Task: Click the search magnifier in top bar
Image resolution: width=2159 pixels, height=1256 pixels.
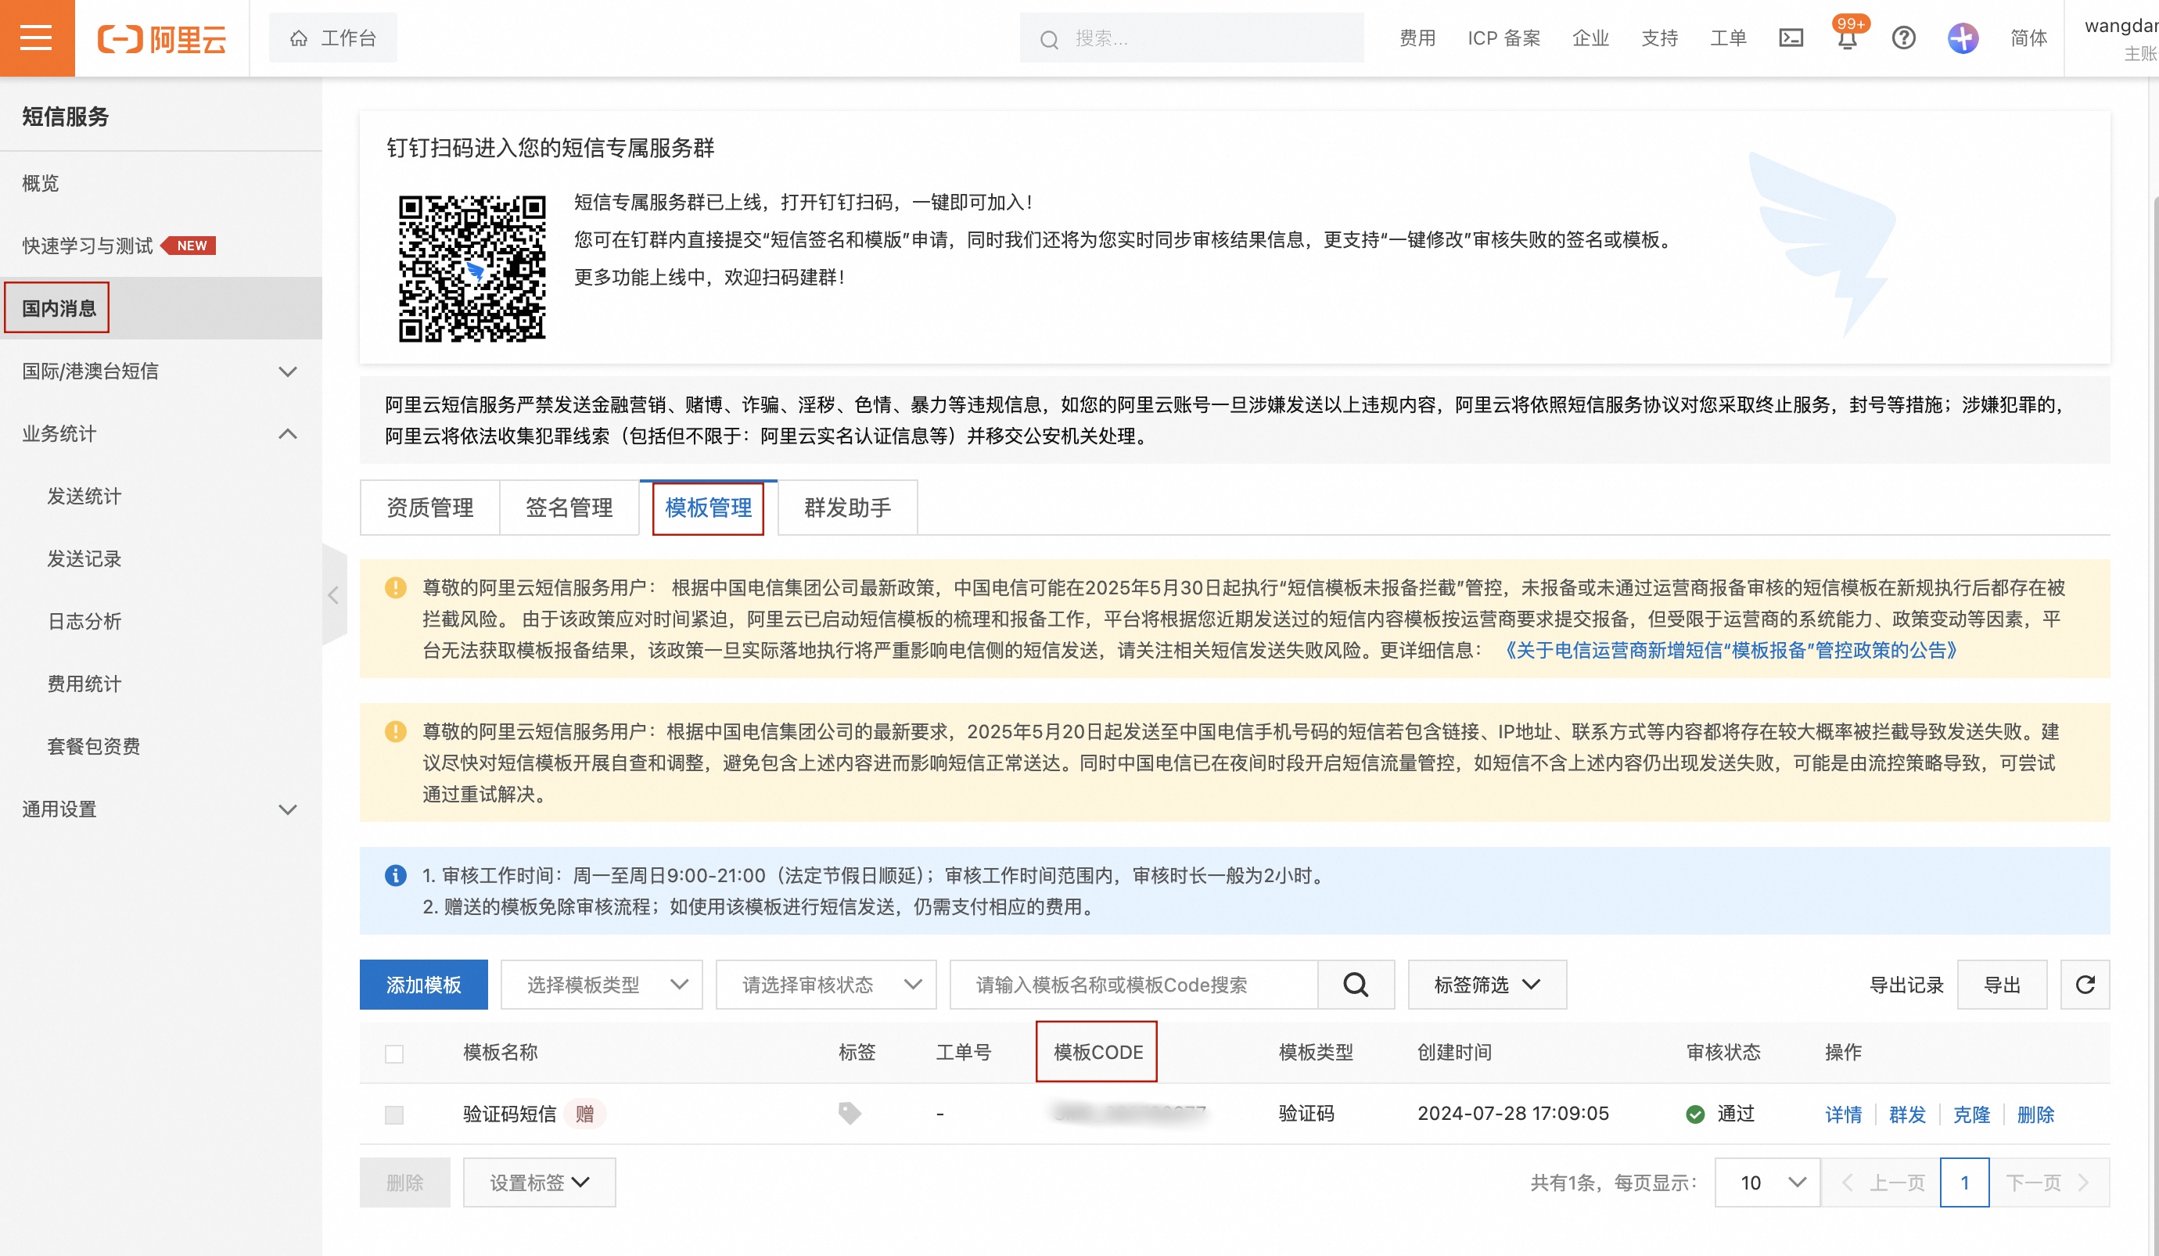Action: coord(1049,39)
